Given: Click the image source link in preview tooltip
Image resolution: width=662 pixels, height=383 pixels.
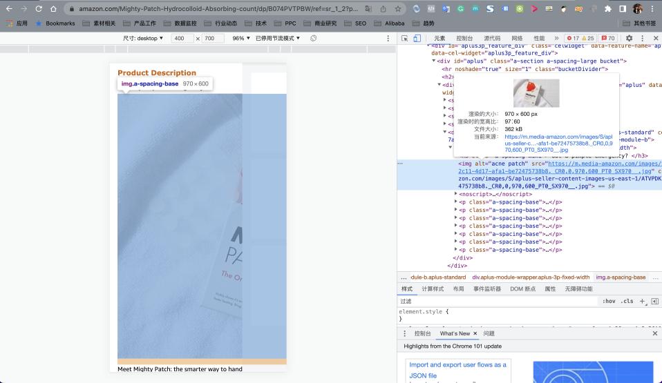Looking at the screenshot, I should coord(558,143).
